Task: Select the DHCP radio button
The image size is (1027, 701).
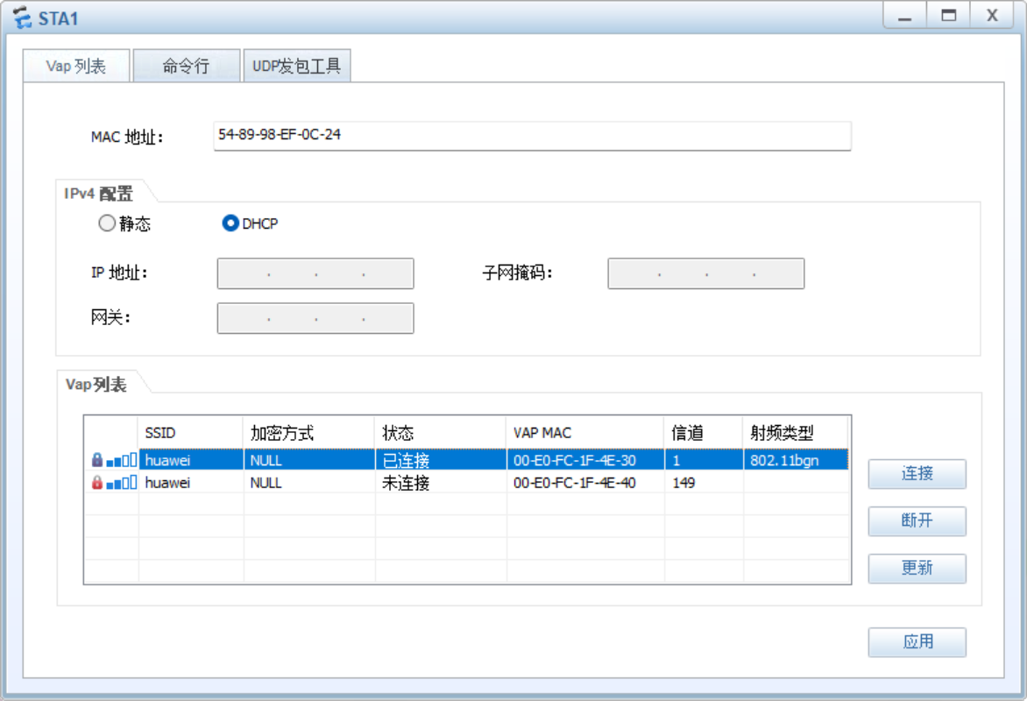Action: coord(230,223)
